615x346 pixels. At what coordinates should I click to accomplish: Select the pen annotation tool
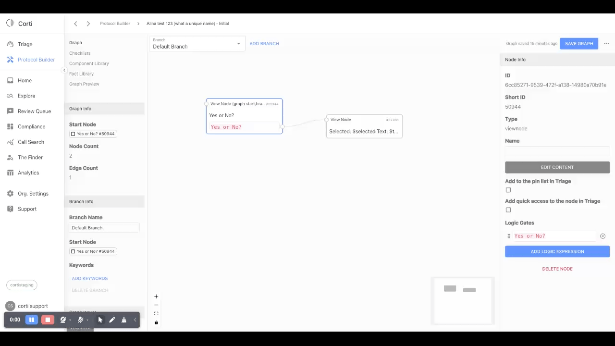click(112, 320)
